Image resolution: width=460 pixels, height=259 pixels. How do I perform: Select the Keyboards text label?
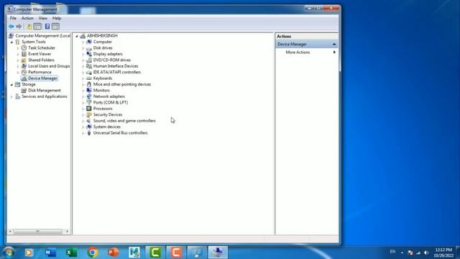click(103, 78)
